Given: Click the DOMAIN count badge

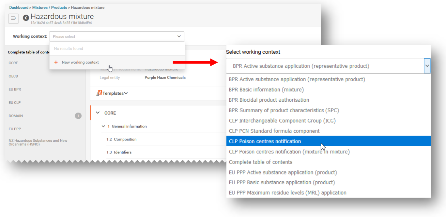Looking at the screenshot, I should point(78,116).
